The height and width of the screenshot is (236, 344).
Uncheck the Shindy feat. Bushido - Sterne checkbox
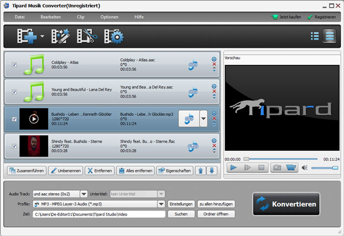pyautogui.click(x=15, y=146)
